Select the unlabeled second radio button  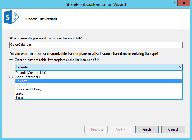11,77
